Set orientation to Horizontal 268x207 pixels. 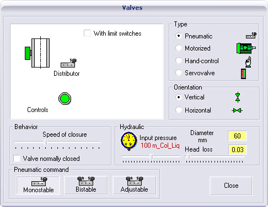pyautogui.click(x=178, y=110)
